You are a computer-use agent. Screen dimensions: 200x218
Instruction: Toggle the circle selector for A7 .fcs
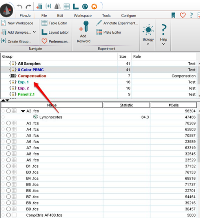[x=8, y=148]
